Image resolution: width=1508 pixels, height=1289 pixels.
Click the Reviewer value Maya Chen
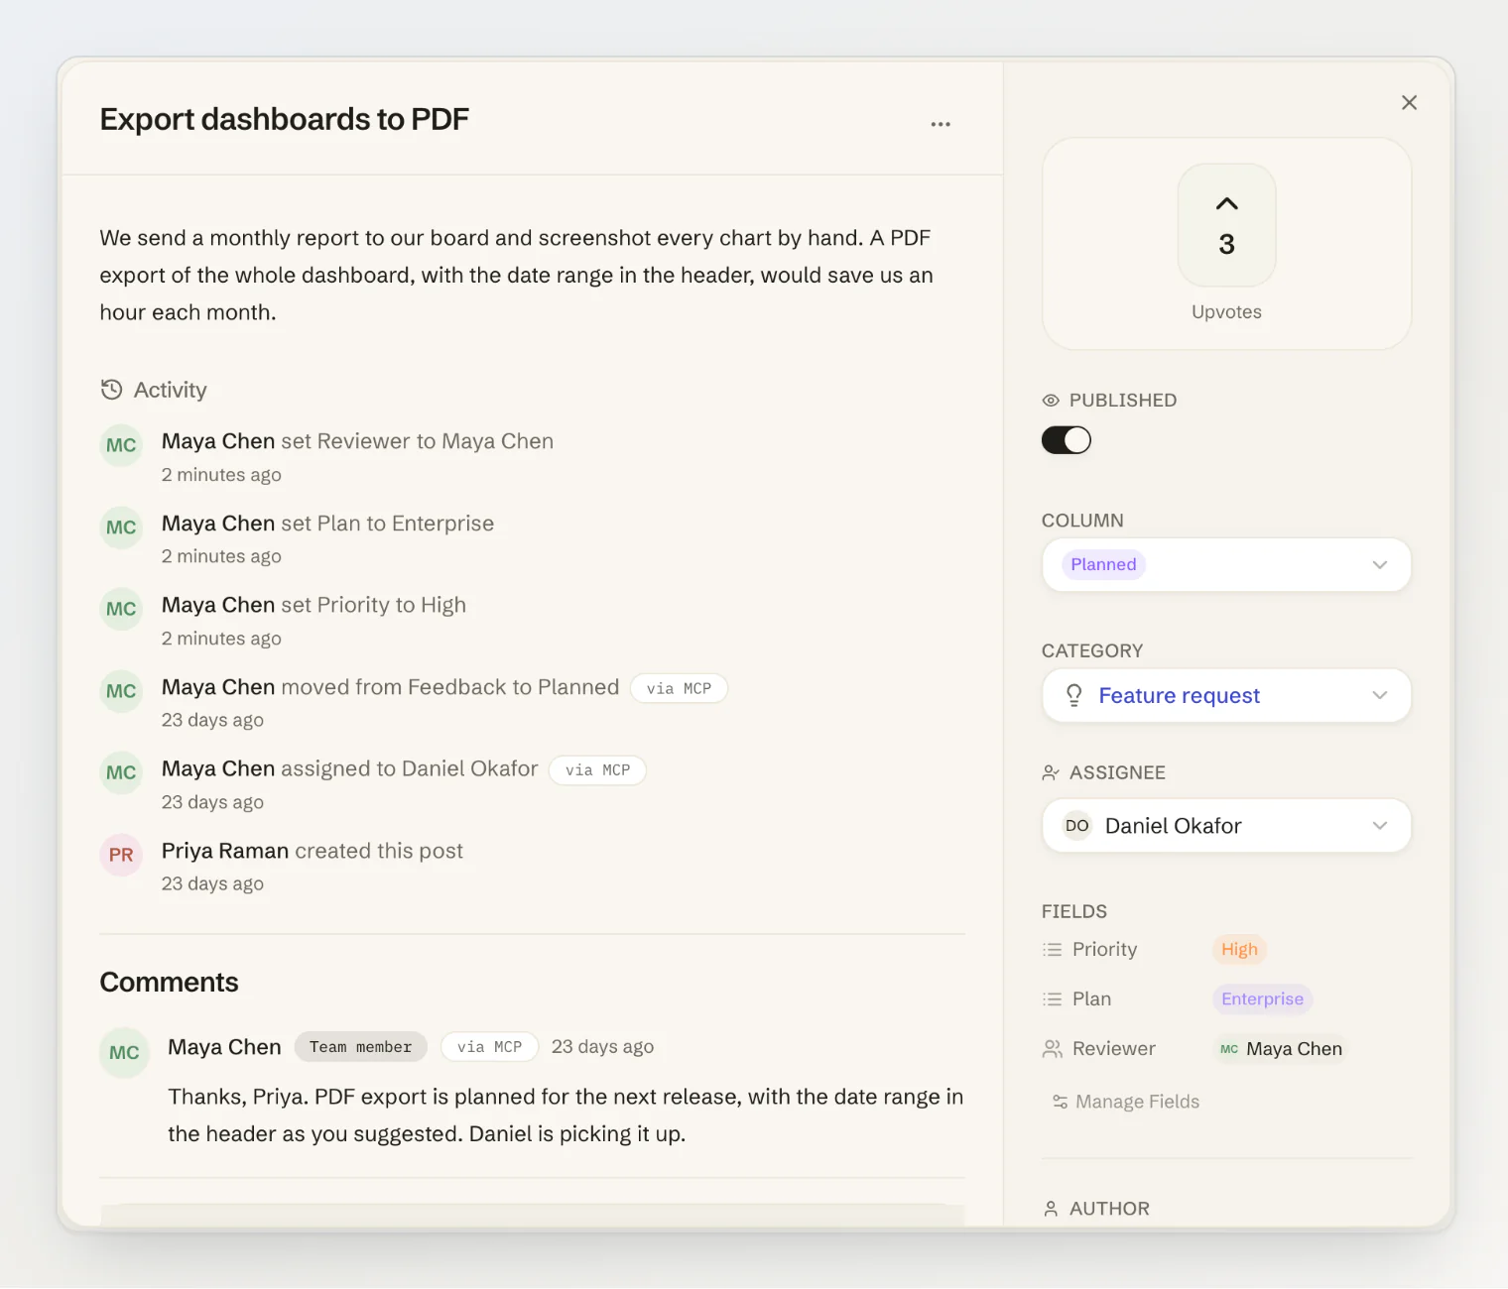[x=1279, y=1049]
